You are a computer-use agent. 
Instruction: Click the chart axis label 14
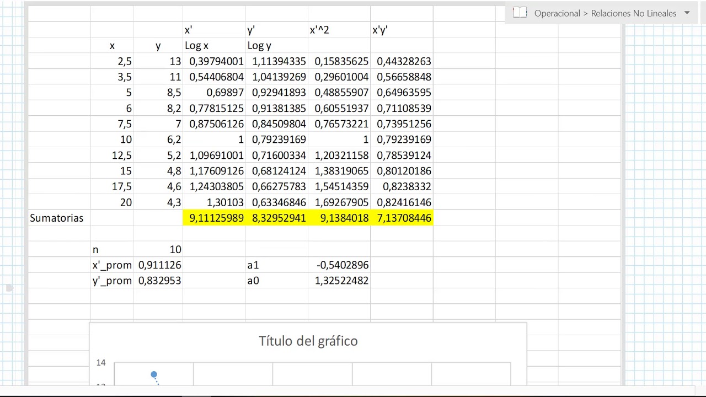coord(100,363)
